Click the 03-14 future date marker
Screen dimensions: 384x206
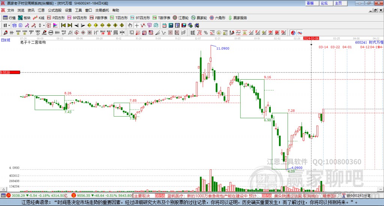click(323, 47)
